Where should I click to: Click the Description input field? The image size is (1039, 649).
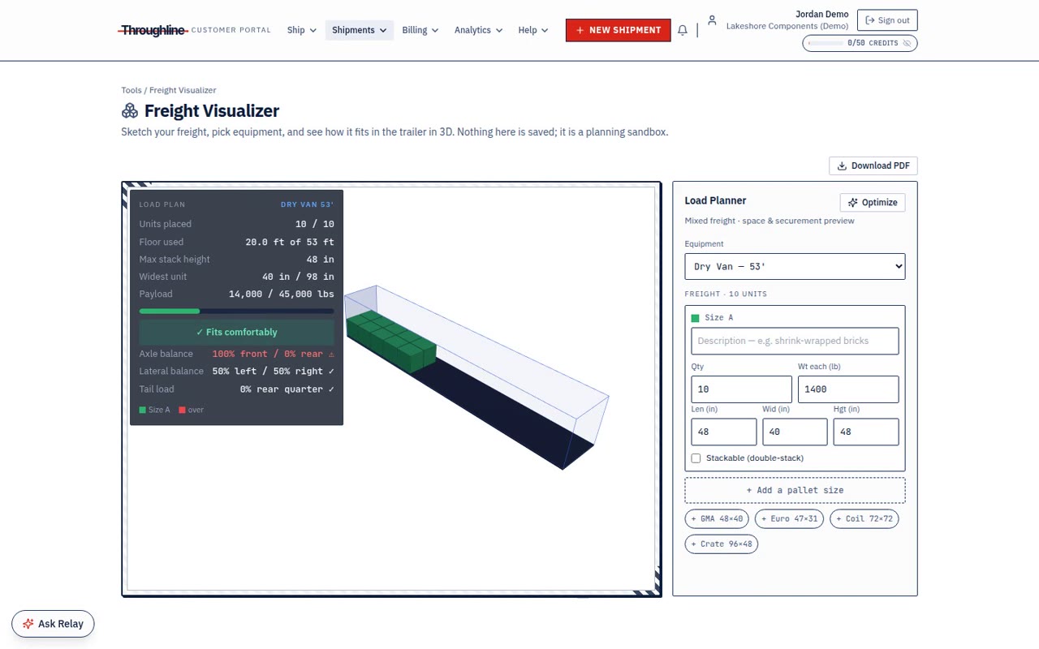point(795,341)
